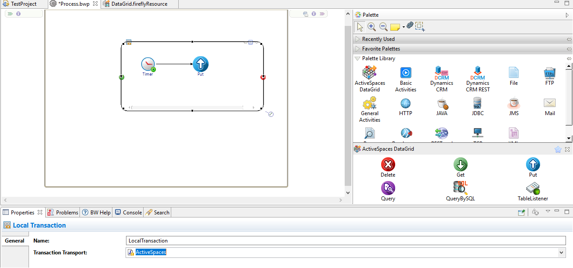573x268 pixels.
Task: Select the yellow note tool
Action: (x=395, y=27)
